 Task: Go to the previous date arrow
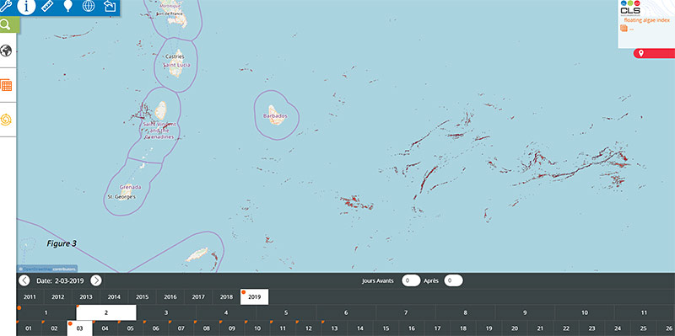point(24,281)
